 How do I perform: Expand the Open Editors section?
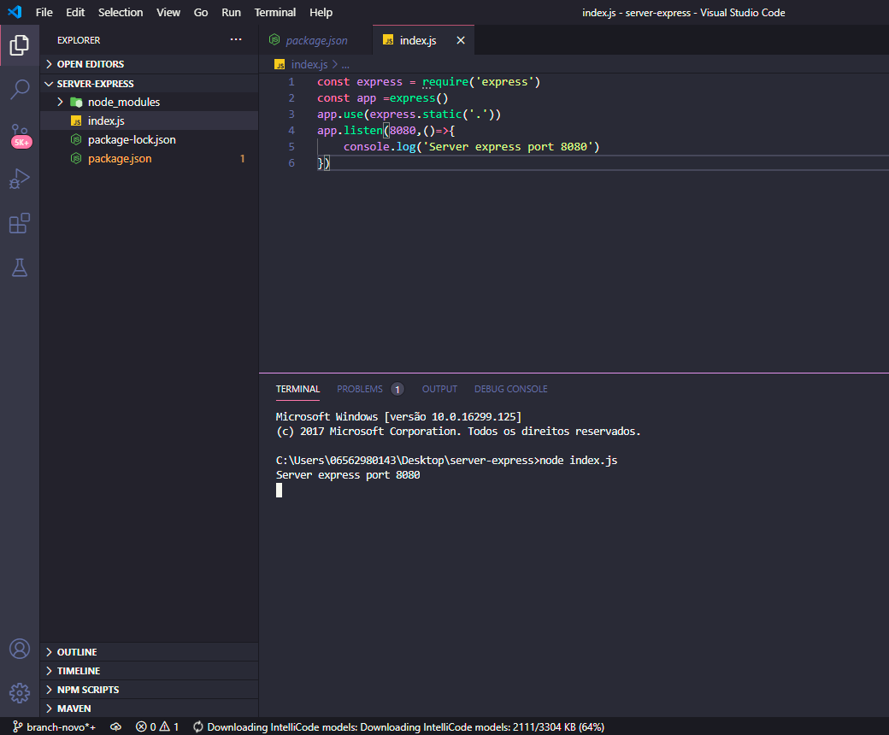pyautogui.click(x=90, y=64)
